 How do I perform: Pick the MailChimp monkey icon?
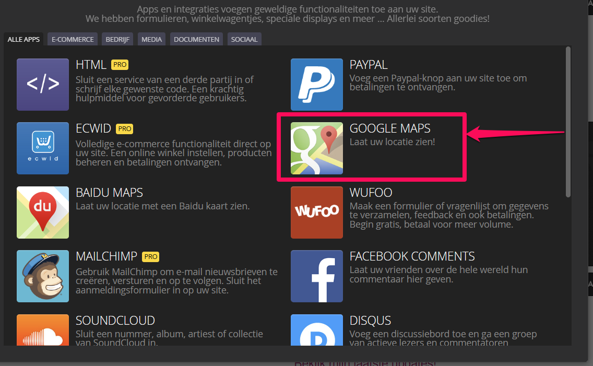(43, 276)
